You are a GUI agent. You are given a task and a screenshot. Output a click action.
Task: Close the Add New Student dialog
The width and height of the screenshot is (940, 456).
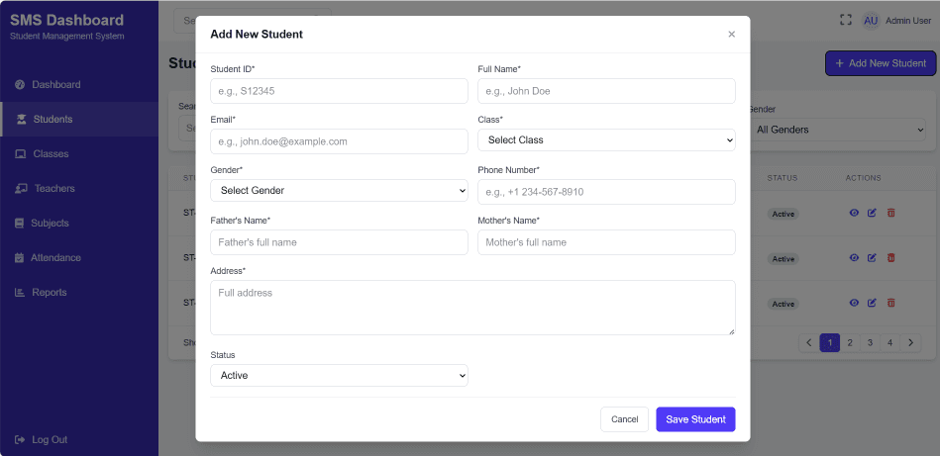(x=731, y=34)
